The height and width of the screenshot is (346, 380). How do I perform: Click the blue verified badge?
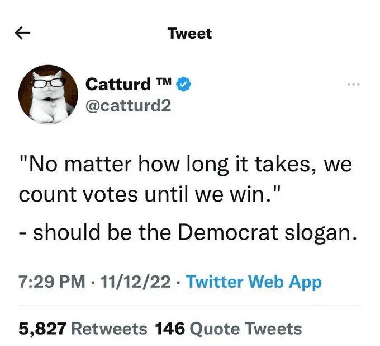[x=185, y=85]
